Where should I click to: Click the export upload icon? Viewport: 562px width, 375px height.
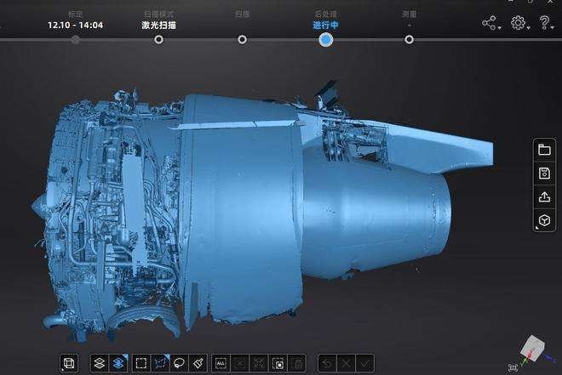click(x=543, y=197)
